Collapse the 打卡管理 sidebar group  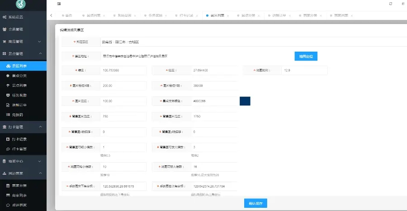click(x=23, y=127)
